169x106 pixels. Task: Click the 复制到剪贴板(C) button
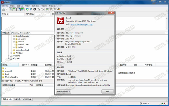(x=63, y=91)
